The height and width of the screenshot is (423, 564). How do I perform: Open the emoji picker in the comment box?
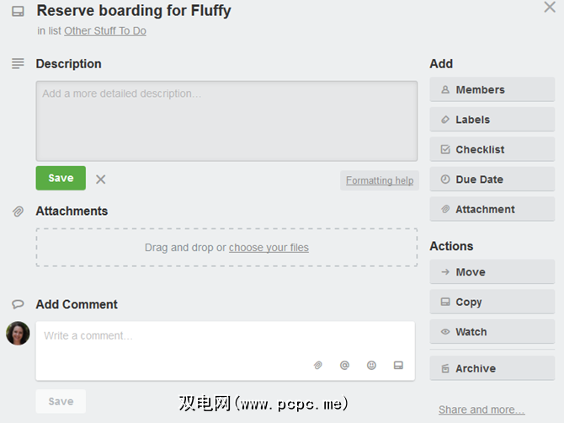pos(371,365)
